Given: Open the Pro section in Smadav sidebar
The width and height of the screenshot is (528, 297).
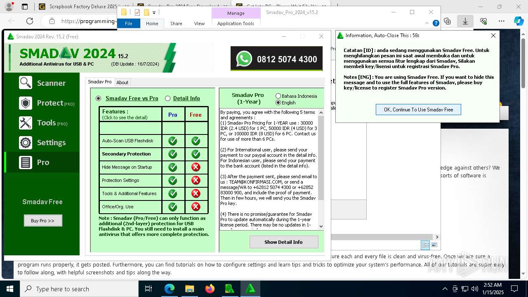Looking at the screenshot, I should [x=42, y=162].
